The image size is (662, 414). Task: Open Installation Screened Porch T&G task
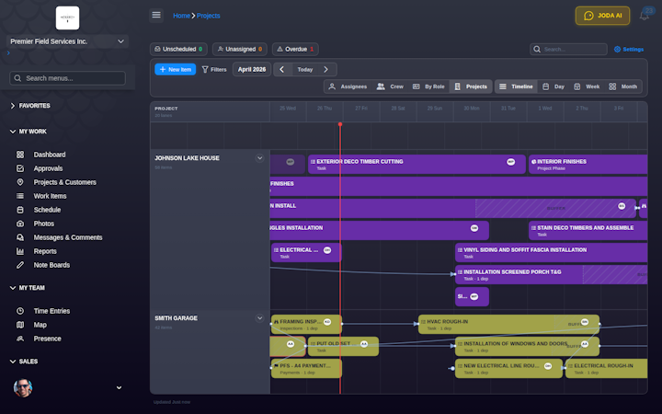tap(551, 274)
